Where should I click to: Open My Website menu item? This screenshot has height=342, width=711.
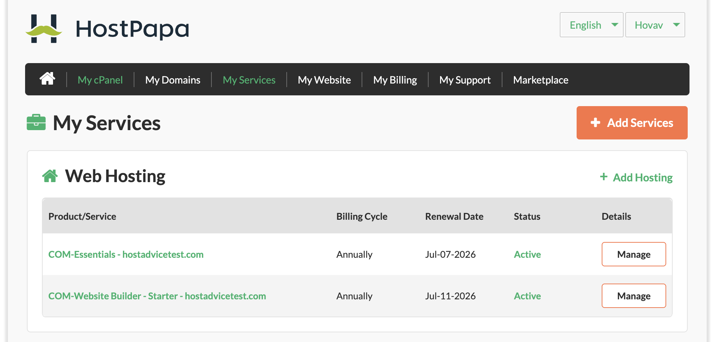(x=324, y=80)
